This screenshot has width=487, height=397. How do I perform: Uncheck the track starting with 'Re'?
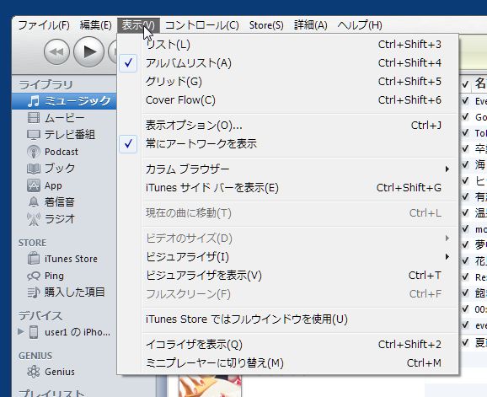[465, 276]
